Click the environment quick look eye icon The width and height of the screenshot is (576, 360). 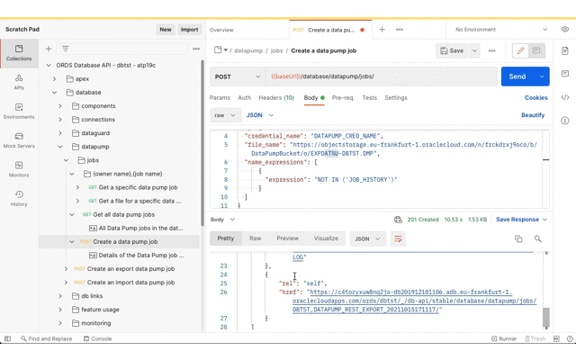tap(564, 30)
